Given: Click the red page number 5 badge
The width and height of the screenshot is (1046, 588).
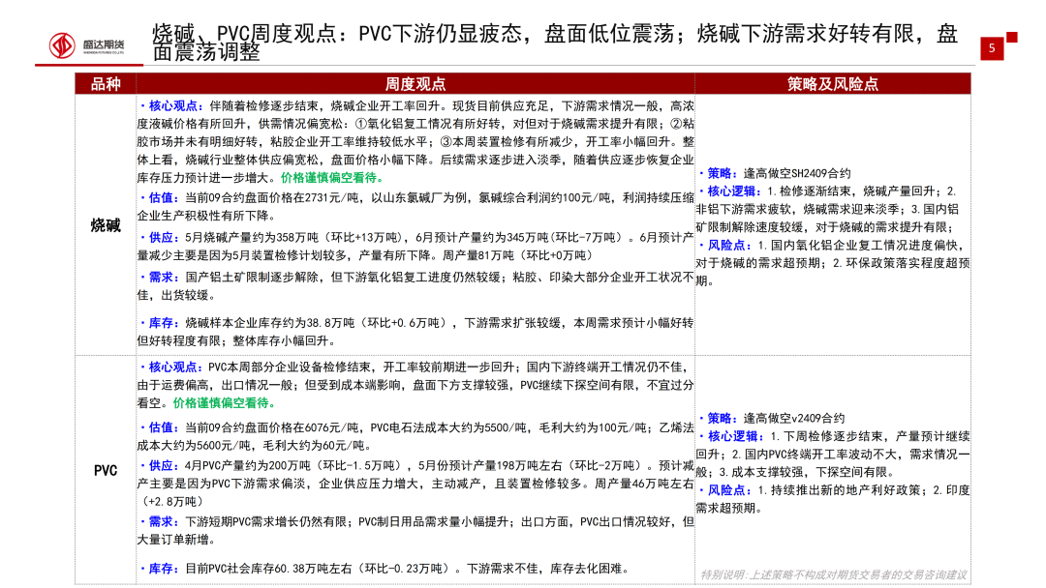Looking at the screenshot, I should (x=991, y=49).
